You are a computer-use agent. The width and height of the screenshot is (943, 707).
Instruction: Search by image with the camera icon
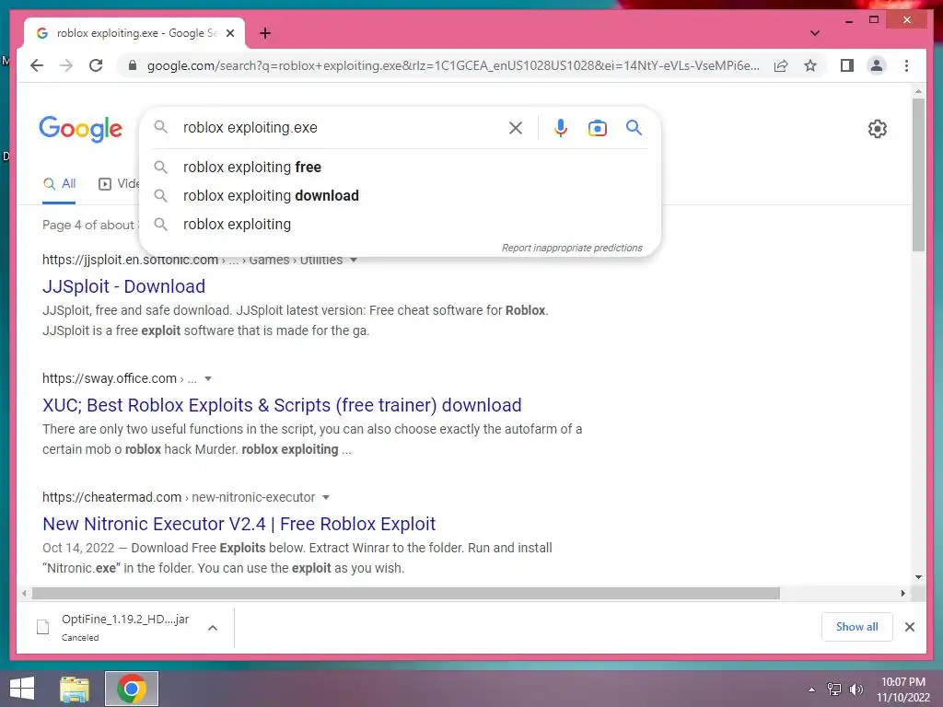click(x=597, y=128)
